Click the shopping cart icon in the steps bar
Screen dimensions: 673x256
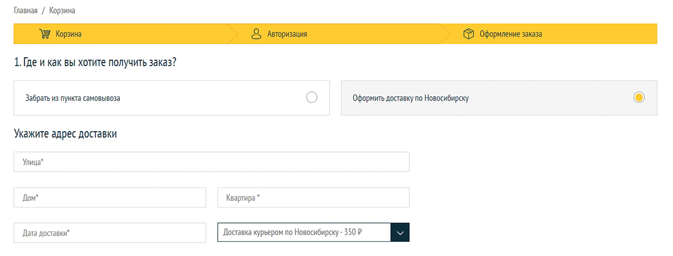(x=44, y=34)
